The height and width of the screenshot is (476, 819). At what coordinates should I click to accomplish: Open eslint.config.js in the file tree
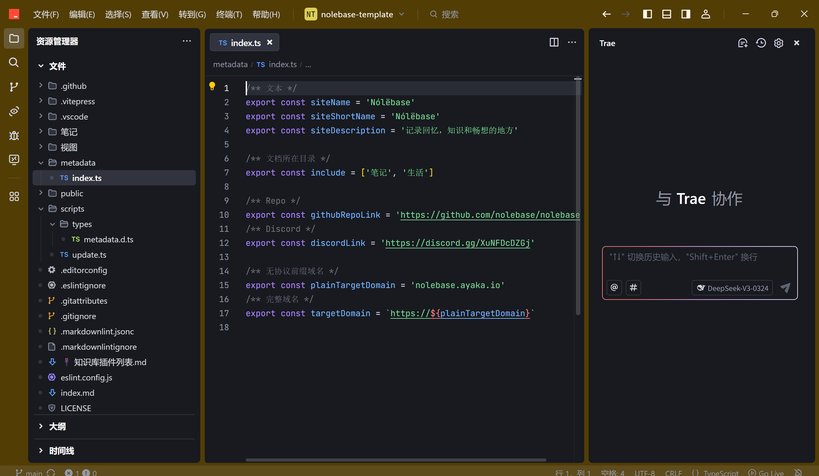click(86, 377)
